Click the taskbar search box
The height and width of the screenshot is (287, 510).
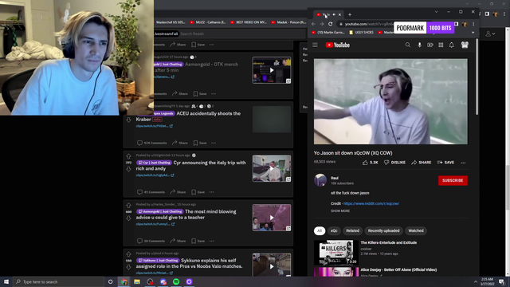click(x=58, y=281)
